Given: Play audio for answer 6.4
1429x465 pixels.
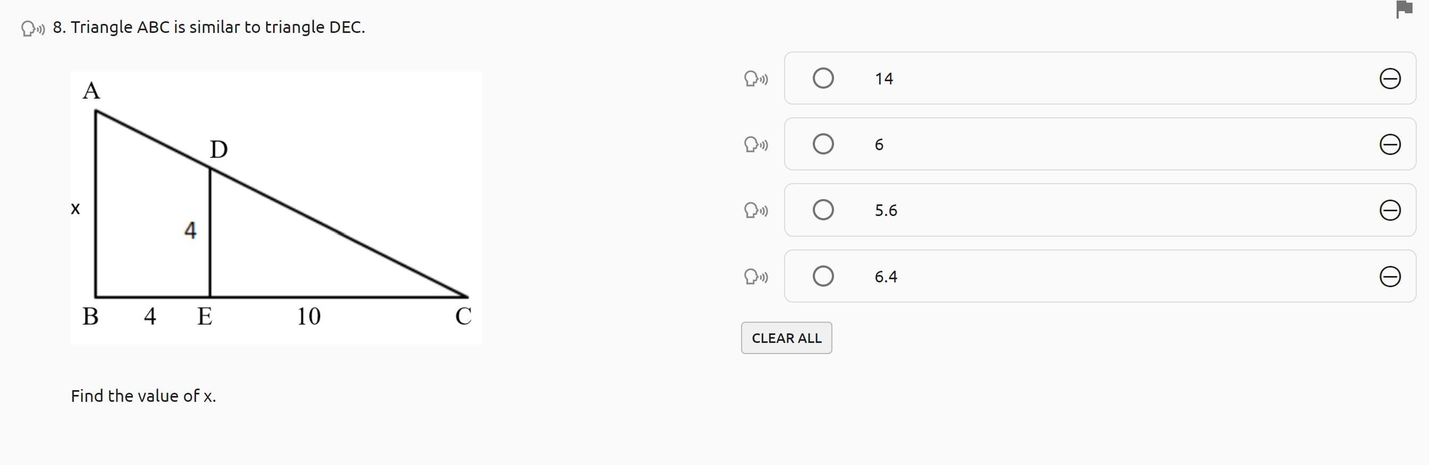Looking at the screenshot, I should 756,276.
